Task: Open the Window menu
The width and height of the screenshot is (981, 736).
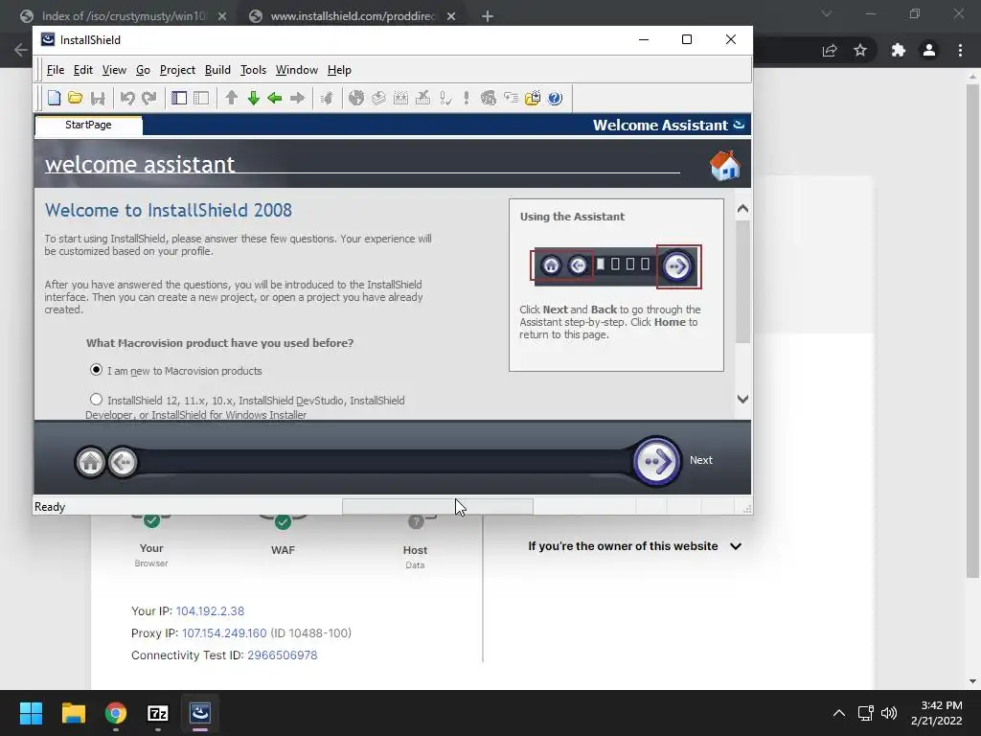Action: point(297,70)
